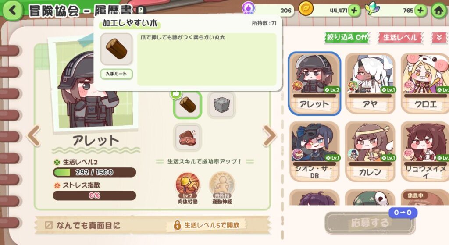Toggle 絞り込み Off filter

point(347,38)
